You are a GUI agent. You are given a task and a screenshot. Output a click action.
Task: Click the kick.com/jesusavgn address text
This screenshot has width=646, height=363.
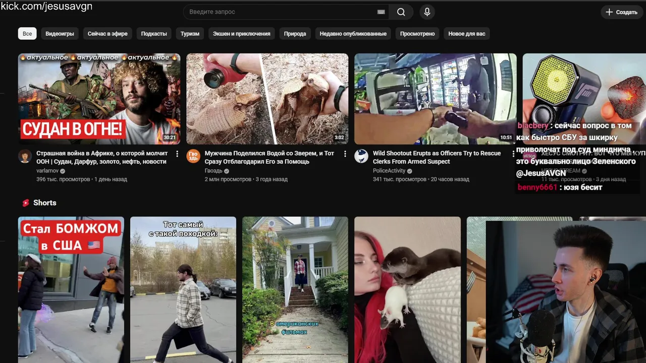coord(46,6)
